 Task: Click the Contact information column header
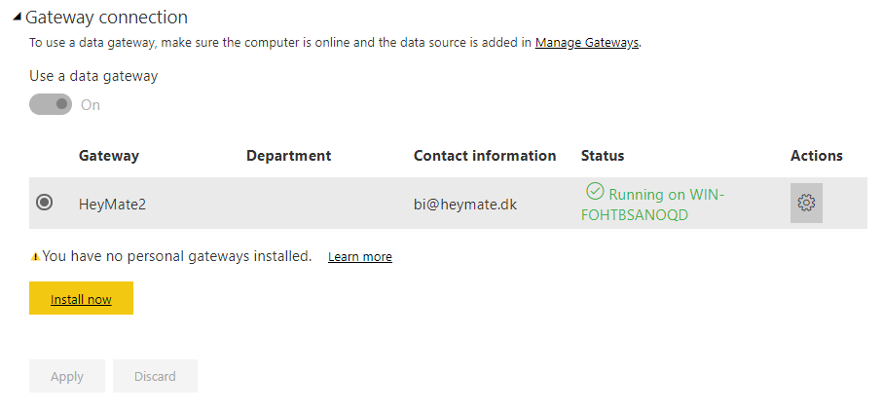[x=484, y=156]
